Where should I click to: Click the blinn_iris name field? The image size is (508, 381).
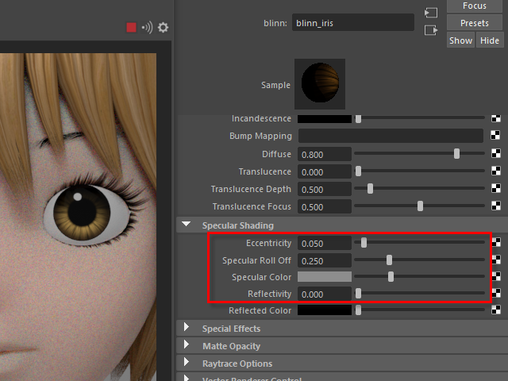coord(352,23)
